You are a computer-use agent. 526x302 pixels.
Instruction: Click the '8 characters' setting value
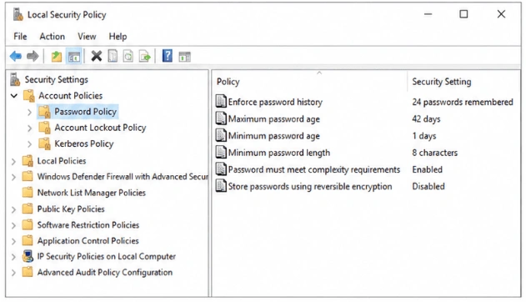tap(435, 153)
